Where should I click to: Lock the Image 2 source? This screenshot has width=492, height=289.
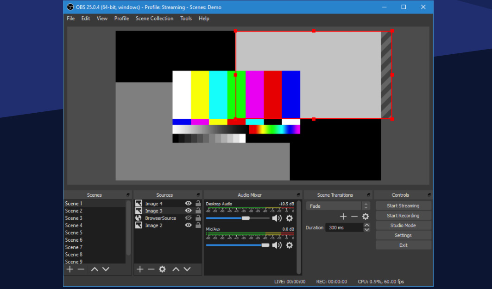(x=198, y=225)
